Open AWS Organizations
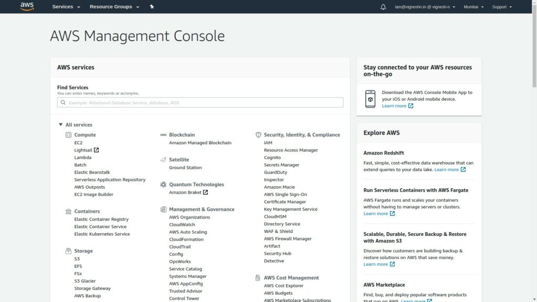This screenshot has height=302, width=537. pos(189,217)
